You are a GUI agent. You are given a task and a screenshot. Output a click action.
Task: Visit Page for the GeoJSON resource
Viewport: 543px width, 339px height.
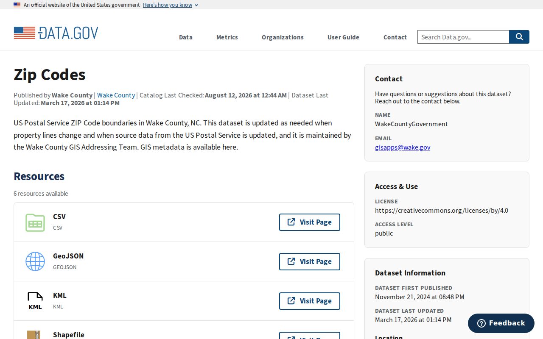[x=310, y=261]
